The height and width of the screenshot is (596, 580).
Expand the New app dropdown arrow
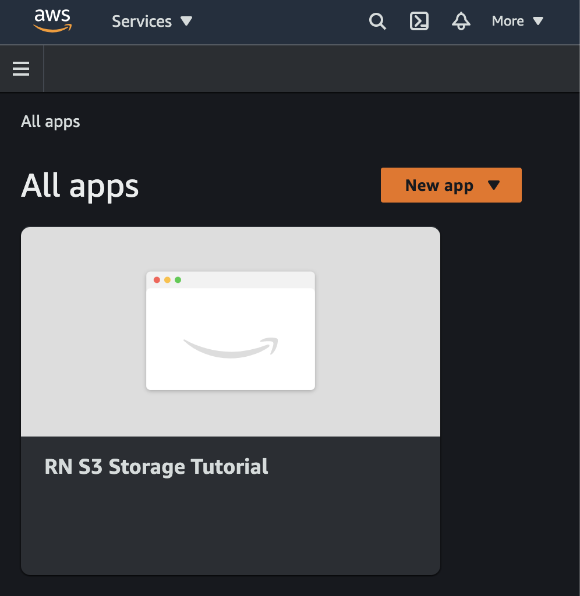pos(494,185)
